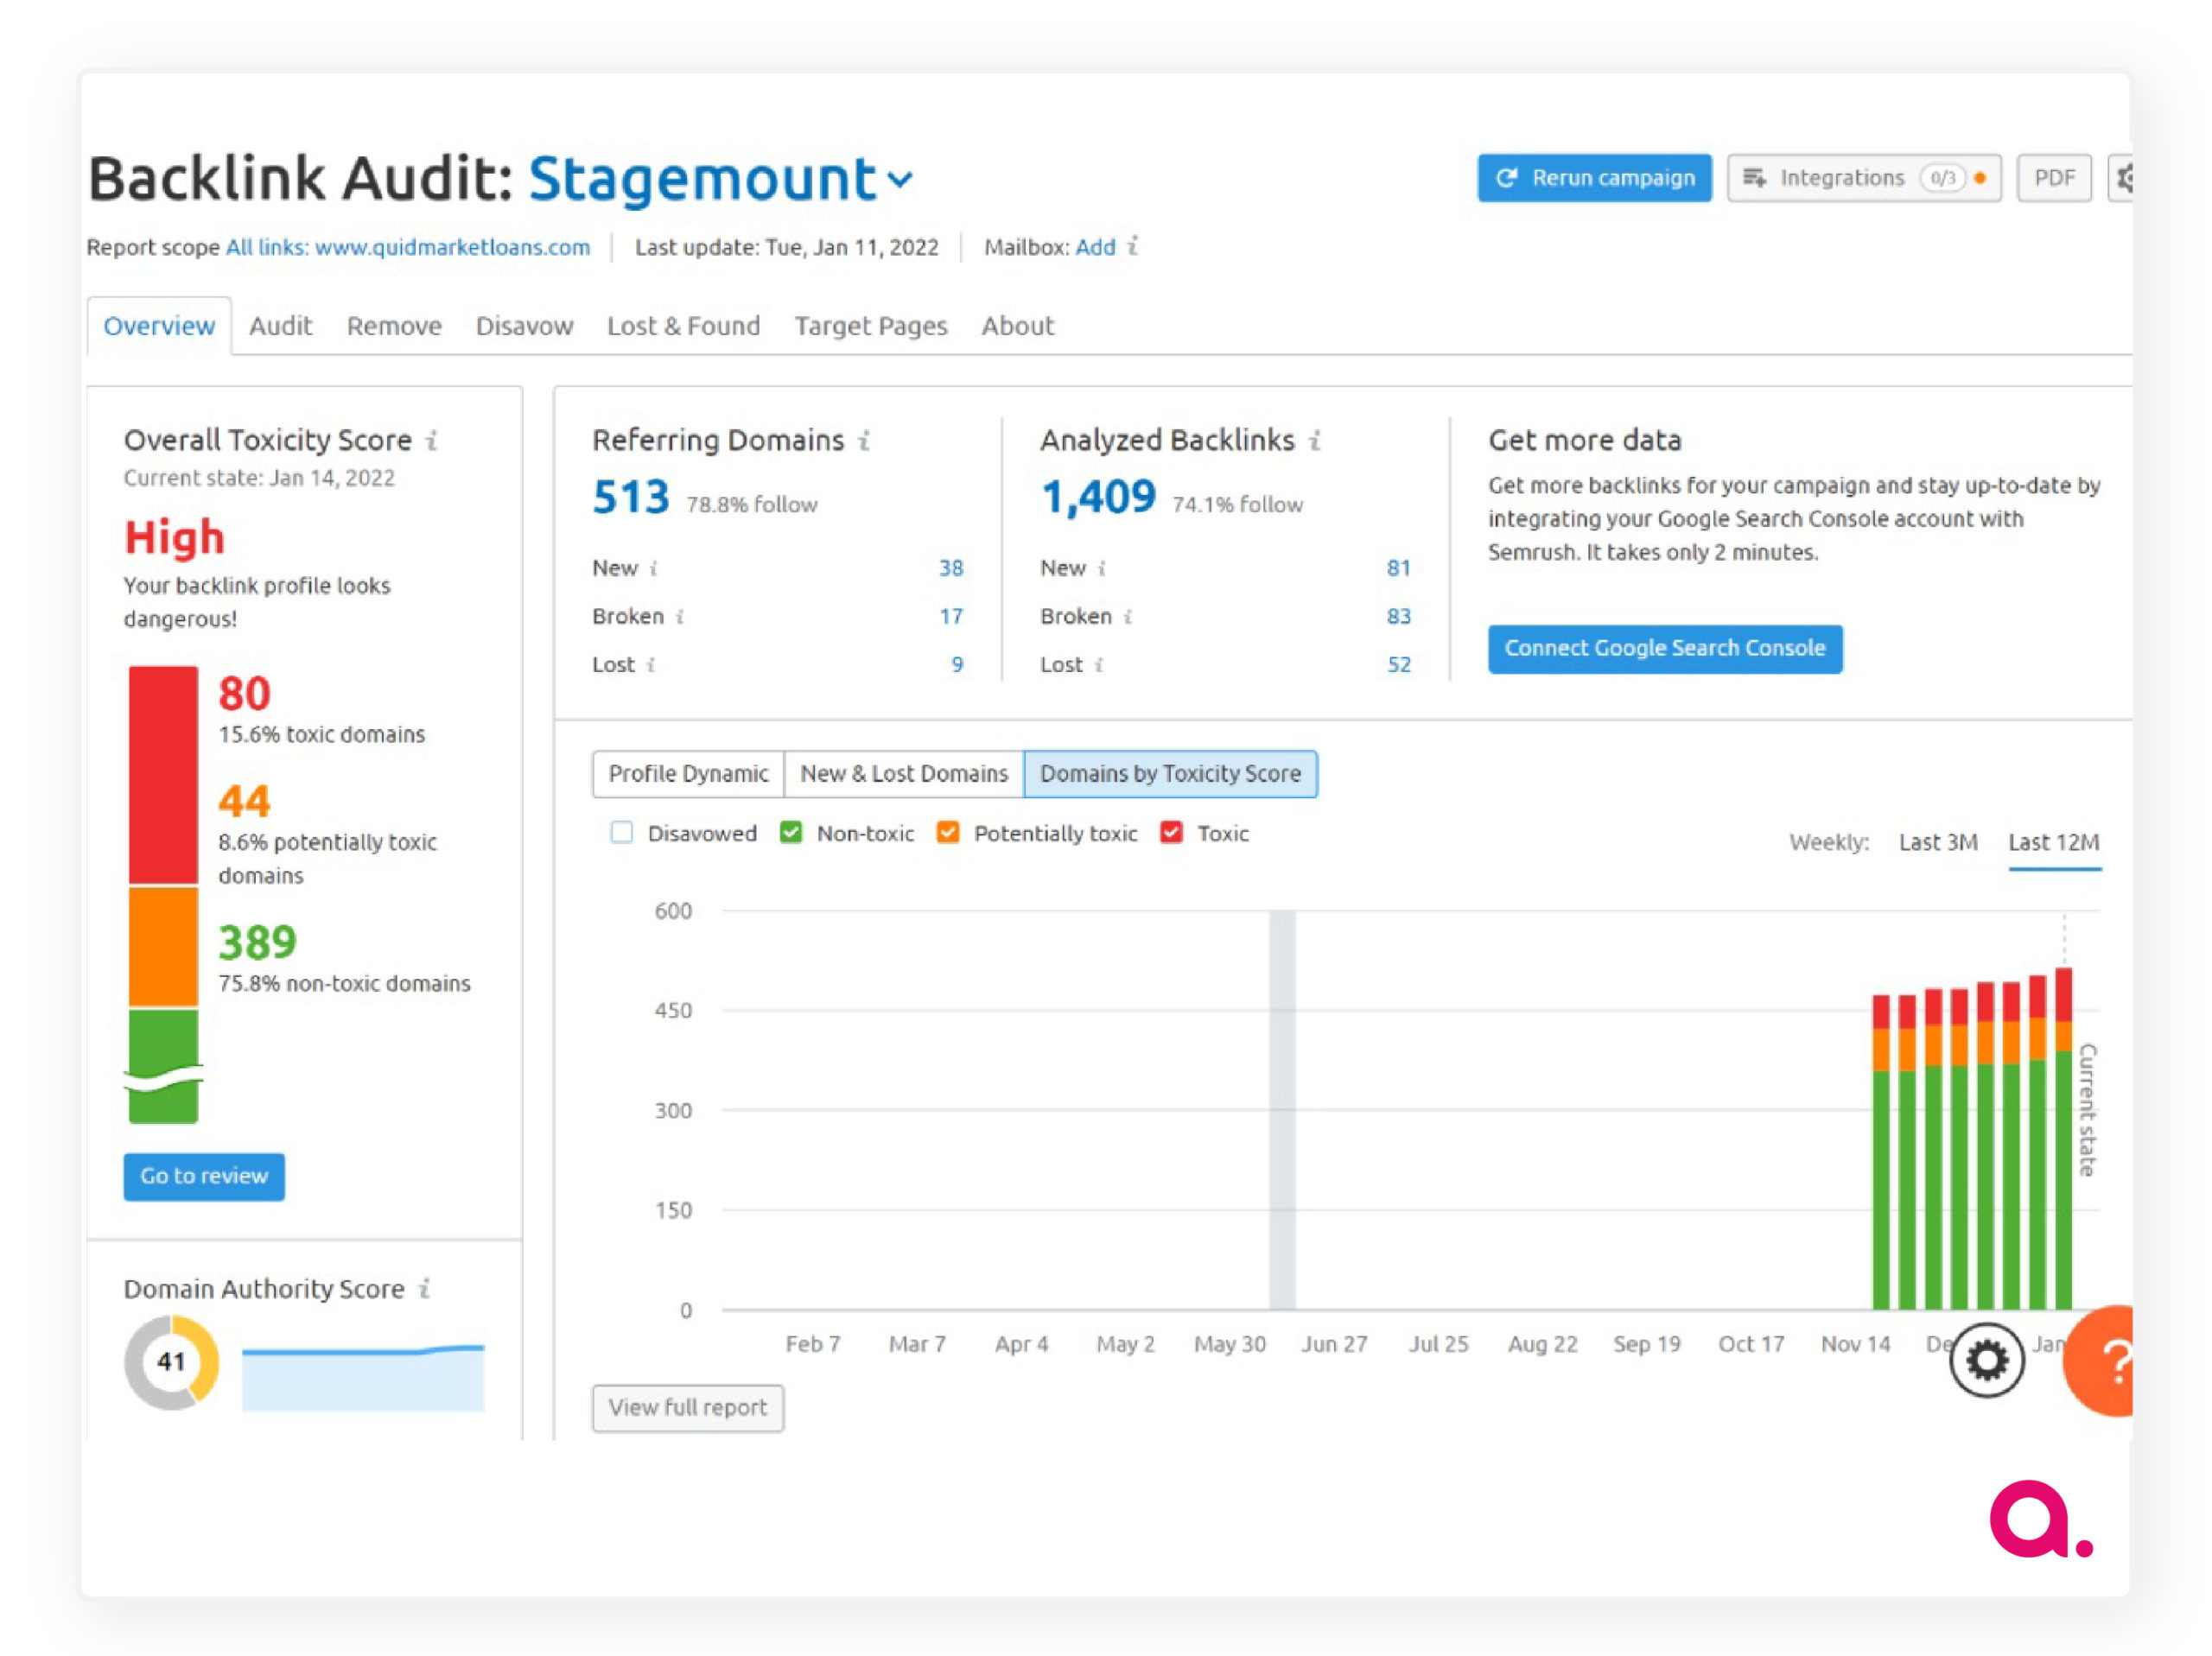This screenshot has height=1656, width=2212.
Task: Click the Mailbox info icon
Action: (1132, 246)
